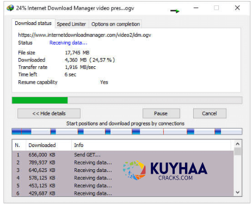
Task: Click the N. column header
Action: click(x=19, y=145)
